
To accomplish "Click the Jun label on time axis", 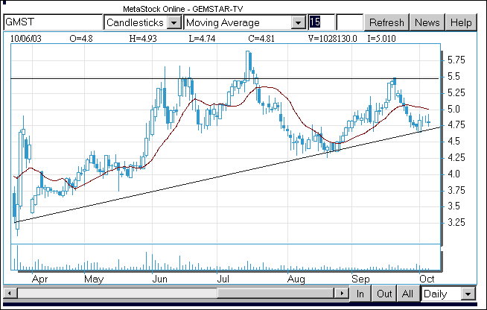I will coord(159,279).
